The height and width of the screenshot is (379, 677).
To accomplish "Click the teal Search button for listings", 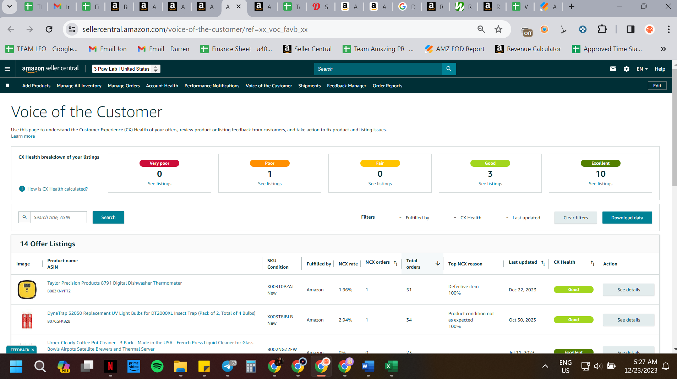I will (x=108, y=217).
